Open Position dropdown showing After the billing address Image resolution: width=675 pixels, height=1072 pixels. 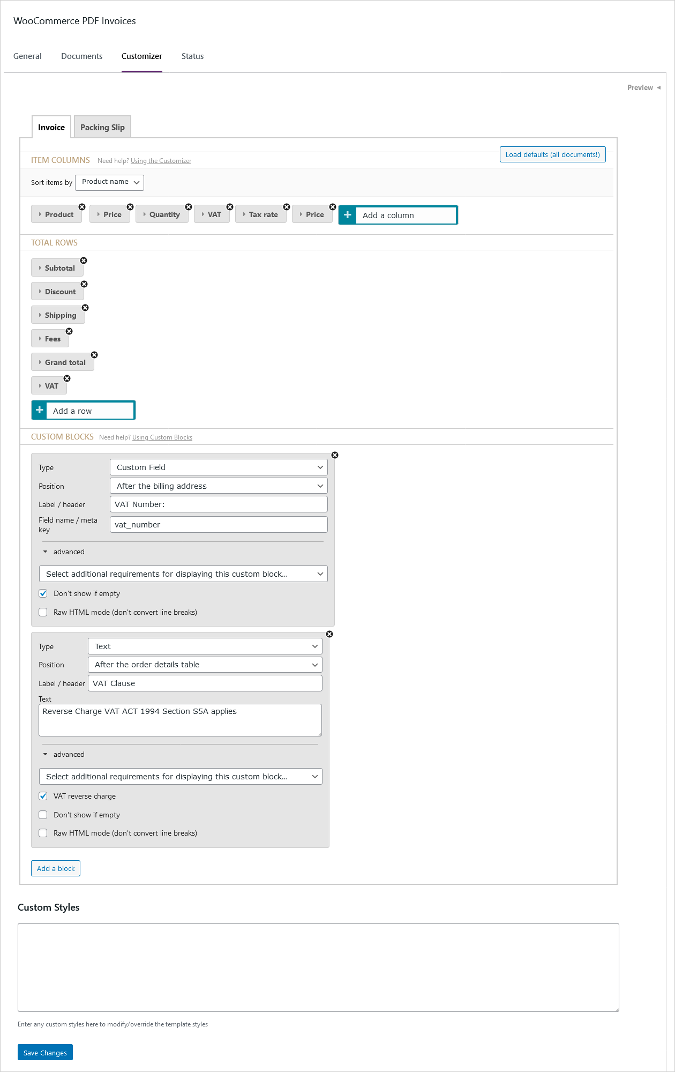coord(219,486)
